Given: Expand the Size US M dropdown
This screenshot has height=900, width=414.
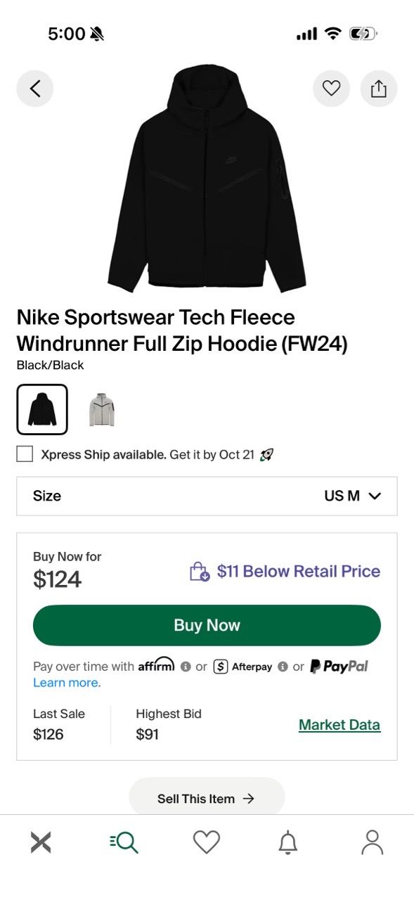Looking at the screenshot, I should tap(207, 496).
